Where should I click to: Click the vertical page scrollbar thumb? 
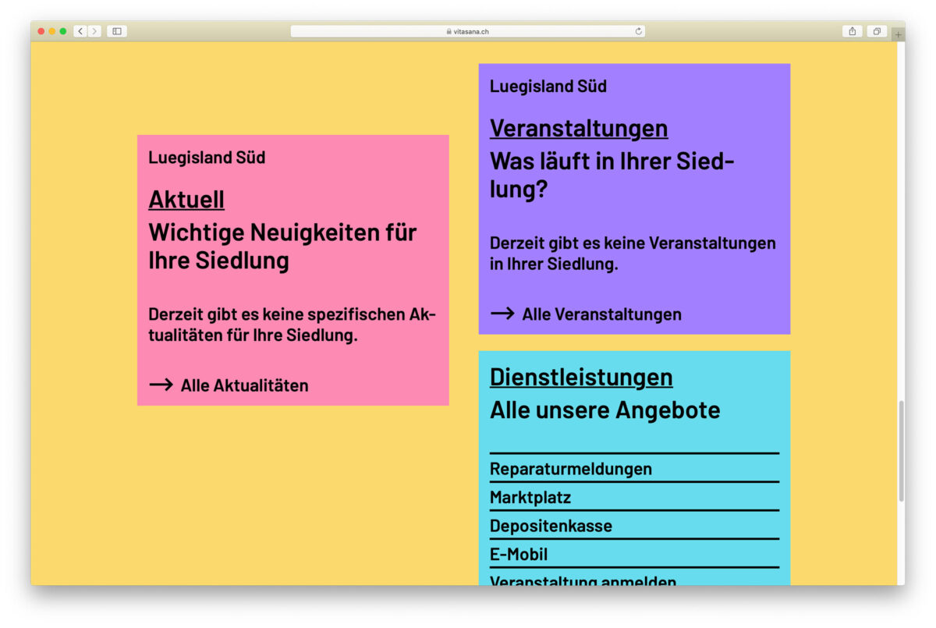tap(901, 451)
